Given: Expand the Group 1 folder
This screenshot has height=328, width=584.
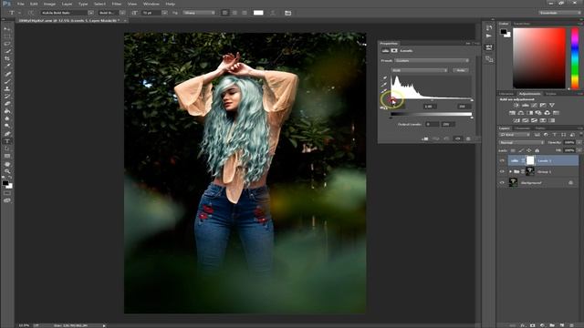Looking at the screenshot, I should [510, 172].
